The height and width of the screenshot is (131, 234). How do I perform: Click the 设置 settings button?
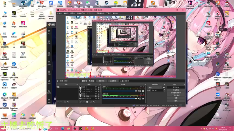click(176, 98)
